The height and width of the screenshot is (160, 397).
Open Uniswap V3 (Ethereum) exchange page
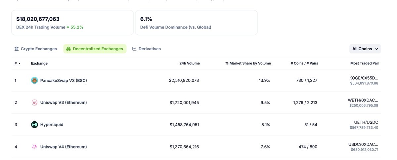coord(64,102)
